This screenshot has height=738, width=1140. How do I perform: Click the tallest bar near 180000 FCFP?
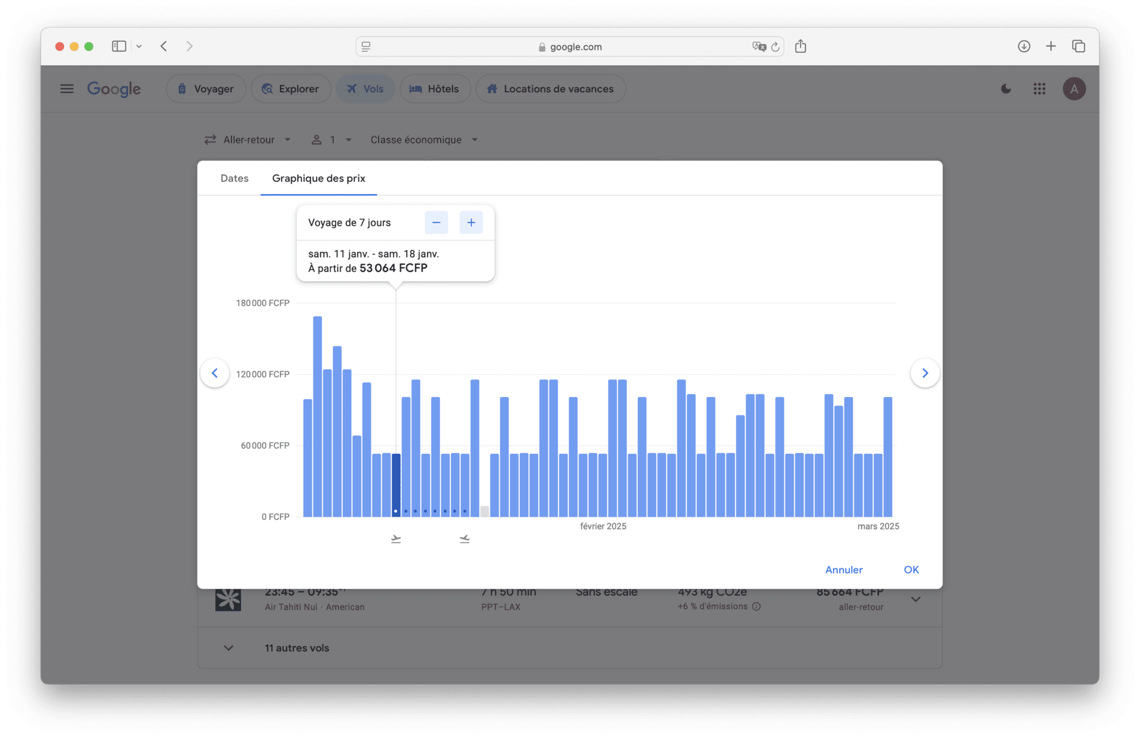[317, 417]
